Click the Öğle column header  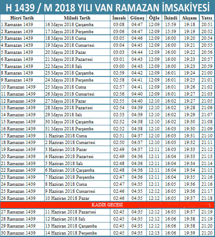[x=153, y=18]
